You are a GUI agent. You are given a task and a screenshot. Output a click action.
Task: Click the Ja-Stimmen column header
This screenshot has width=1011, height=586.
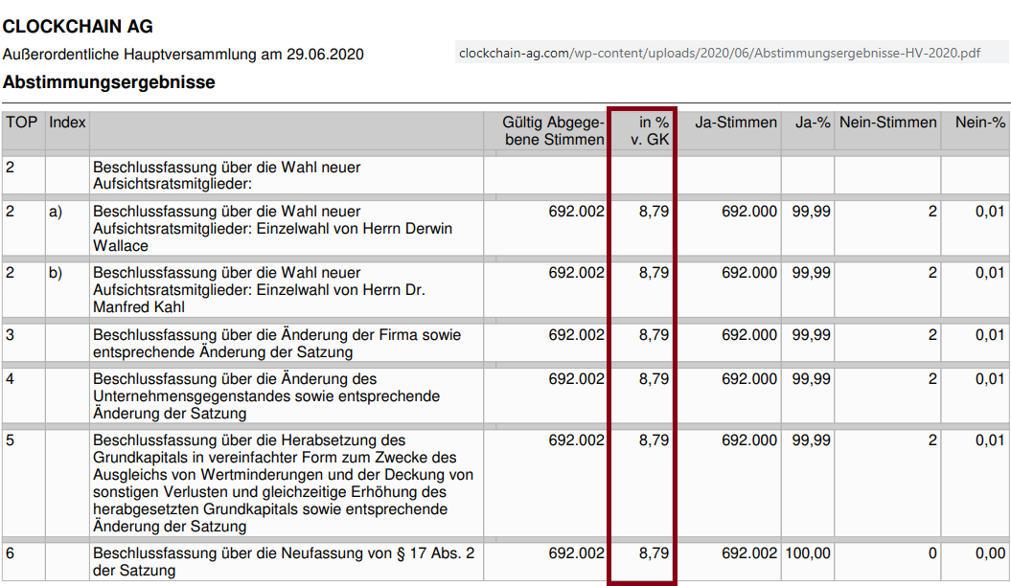pyautogui.click(x=736, y=123)
